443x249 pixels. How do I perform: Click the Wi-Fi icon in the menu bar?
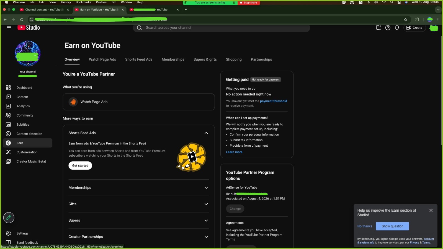tap(384, 2)
